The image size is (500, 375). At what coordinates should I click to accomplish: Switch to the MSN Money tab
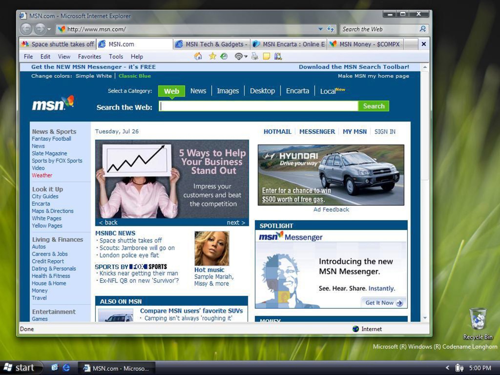(x=365, y=44)
